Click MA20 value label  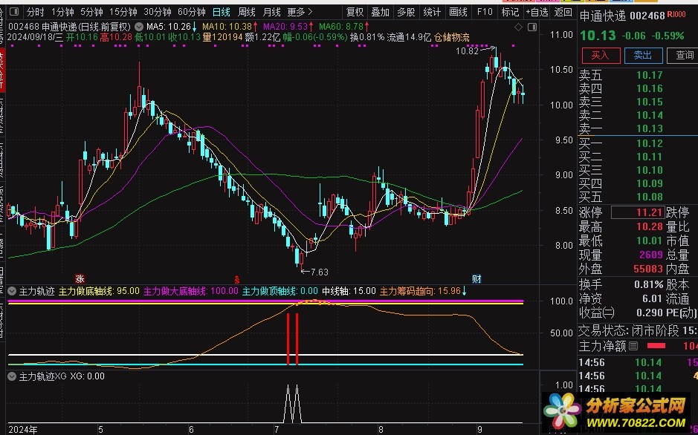288,27
